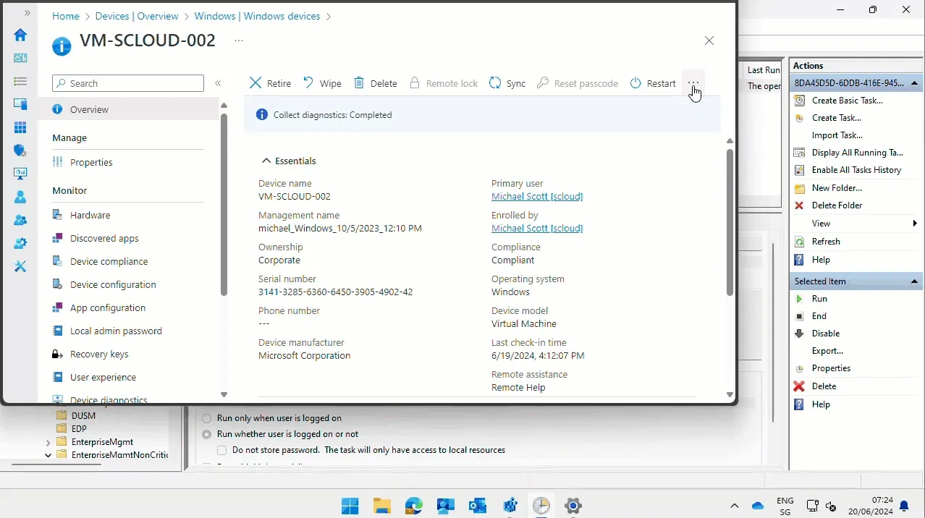Collapse the Selected Item section
This screenshot has height=518, width=925.
914,281
